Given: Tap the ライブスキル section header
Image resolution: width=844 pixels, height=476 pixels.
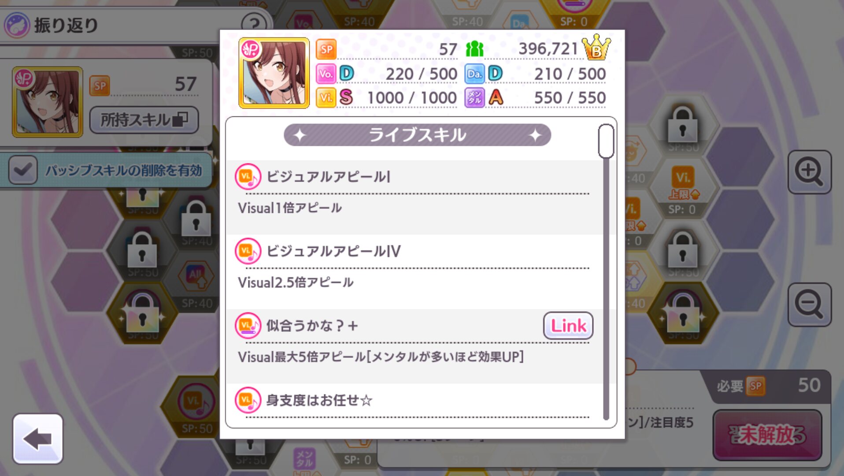Looking at the screenshot, I should coord(417,135).
